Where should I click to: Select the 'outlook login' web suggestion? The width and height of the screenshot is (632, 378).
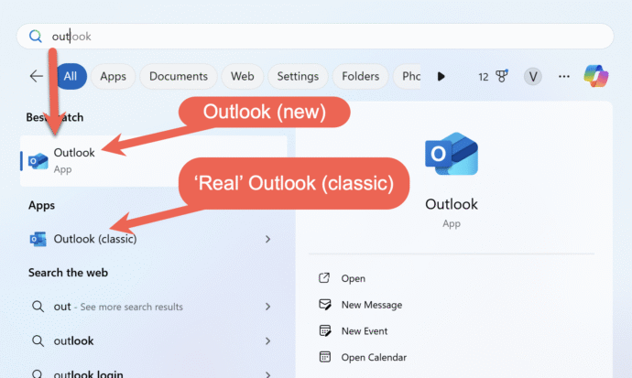pyautogui.click(x=154, y=373)
